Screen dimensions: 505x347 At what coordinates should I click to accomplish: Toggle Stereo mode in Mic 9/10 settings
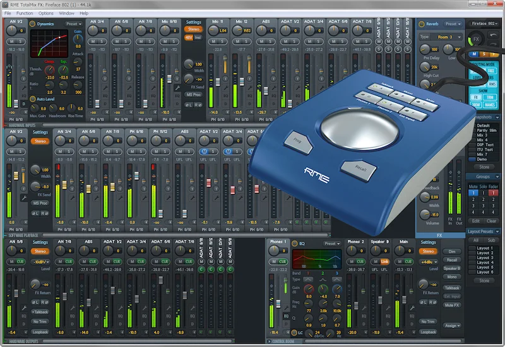(x=194, y=29)
